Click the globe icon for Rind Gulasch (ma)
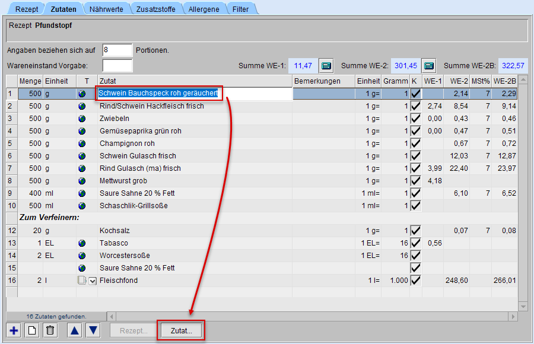534x344 pixels. point(82,168)
